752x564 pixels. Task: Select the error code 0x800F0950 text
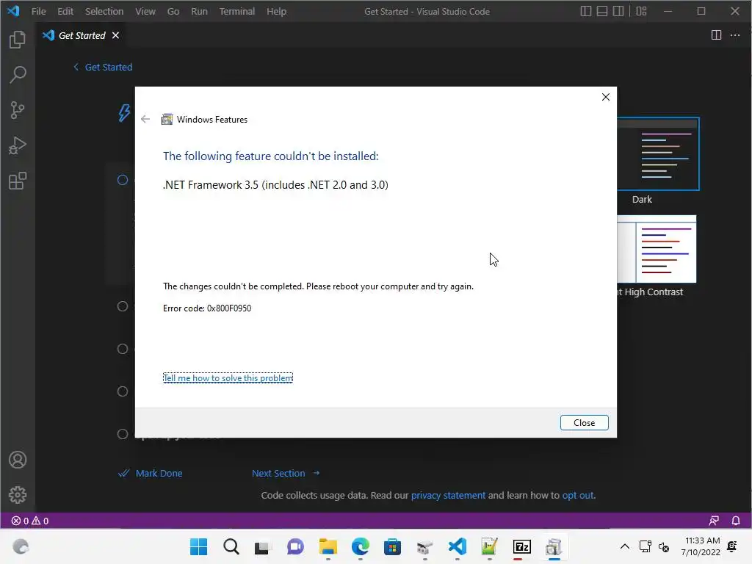click(x=229, y=308)
